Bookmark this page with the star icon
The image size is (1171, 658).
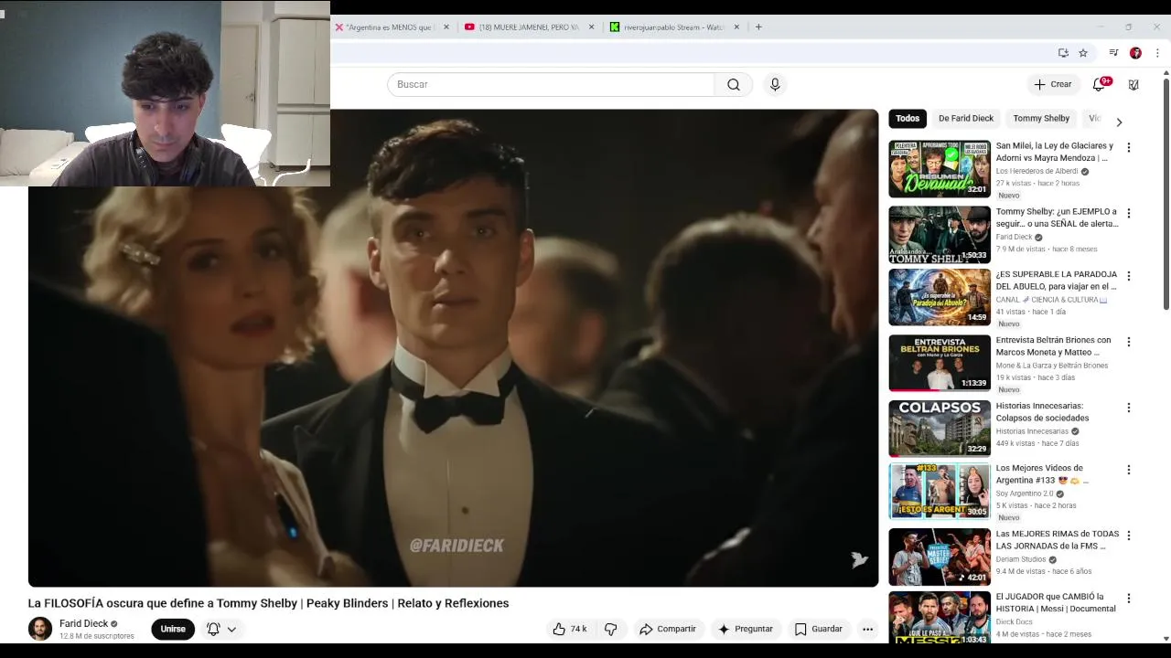pos(1083,53)
